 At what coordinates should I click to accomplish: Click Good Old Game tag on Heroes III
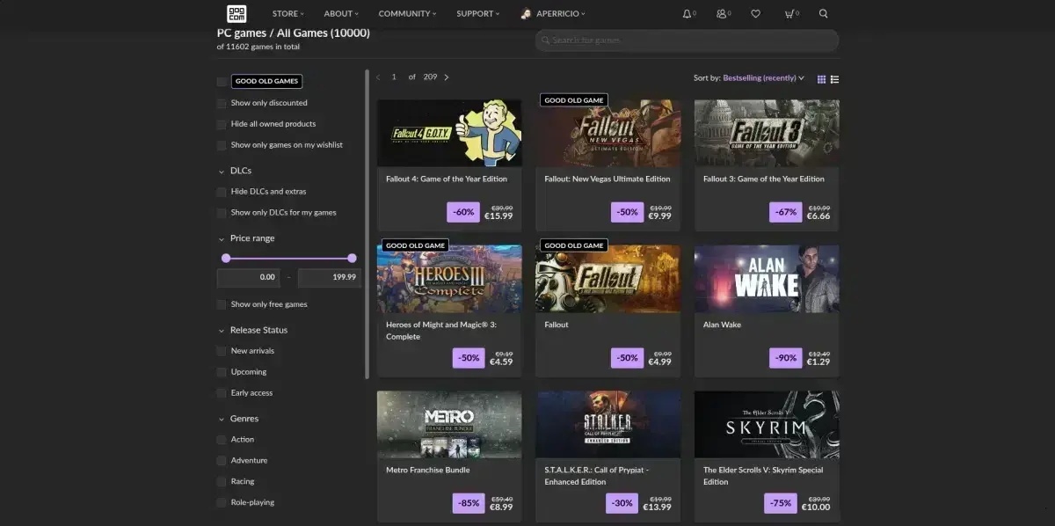click(415, 245)
